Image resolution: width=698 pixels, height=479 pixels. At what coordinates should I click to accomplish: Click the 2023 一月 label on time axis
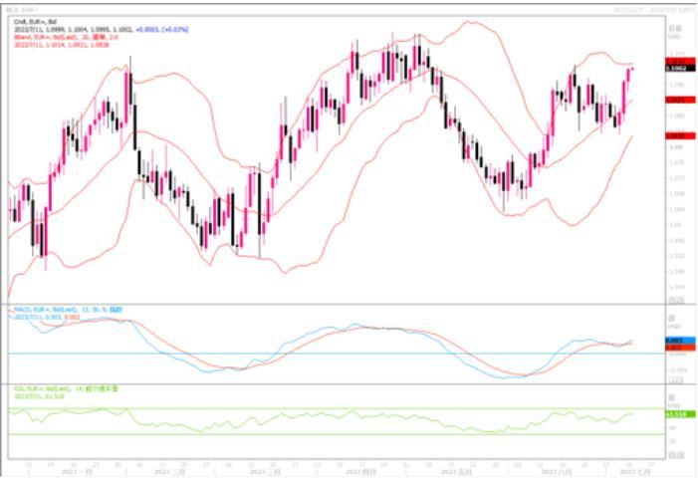coord(76,469)
